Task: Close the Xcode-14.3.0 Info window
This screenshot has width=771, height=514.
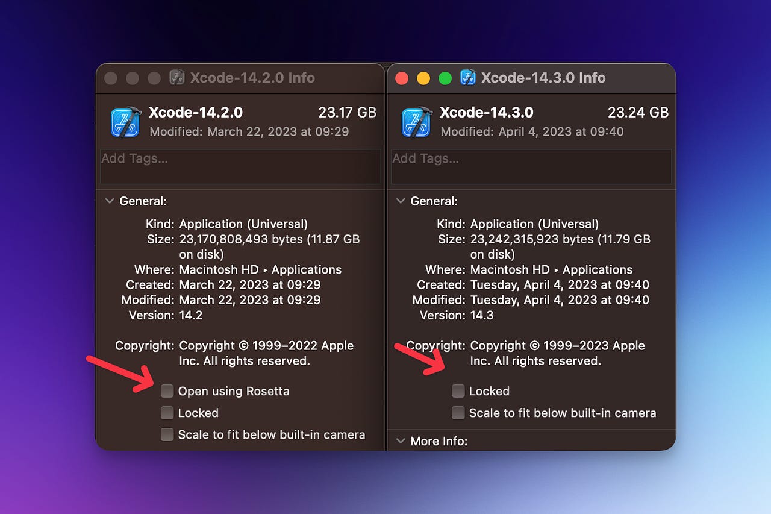Action: (x=402, y=78)
